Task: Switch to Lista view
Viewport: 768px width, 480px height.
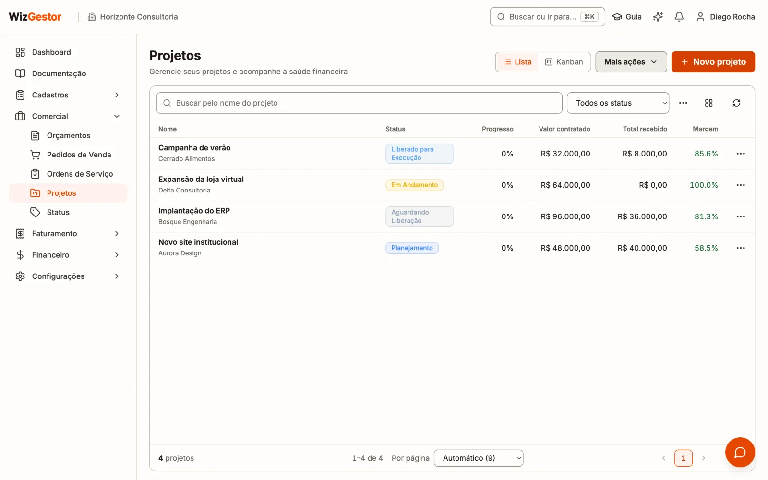Action: tap(517, 62)
